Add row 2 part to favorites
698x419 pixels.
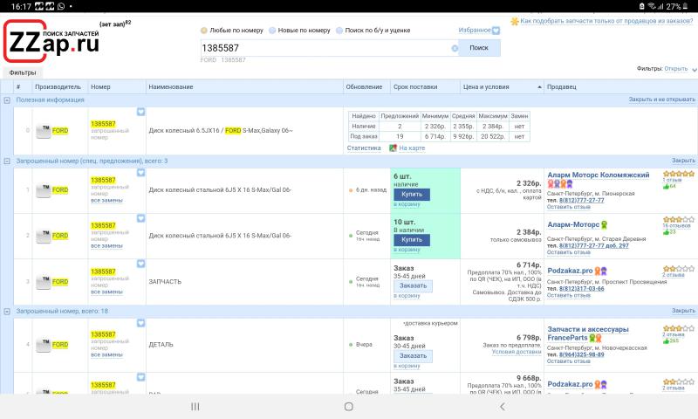[x=140, y=217]
